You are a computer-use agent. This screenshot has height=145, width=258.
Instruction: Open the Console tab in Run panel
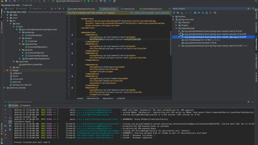(x=13, y=106)
